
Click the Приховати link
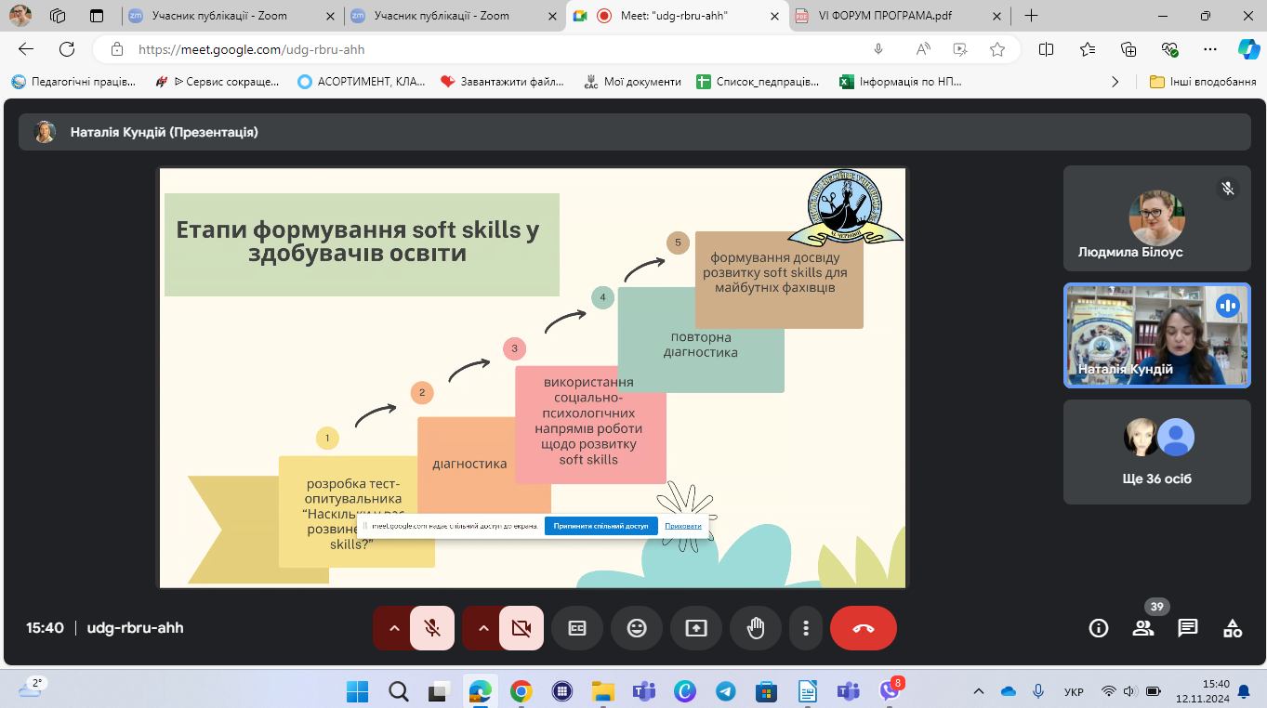683,526
